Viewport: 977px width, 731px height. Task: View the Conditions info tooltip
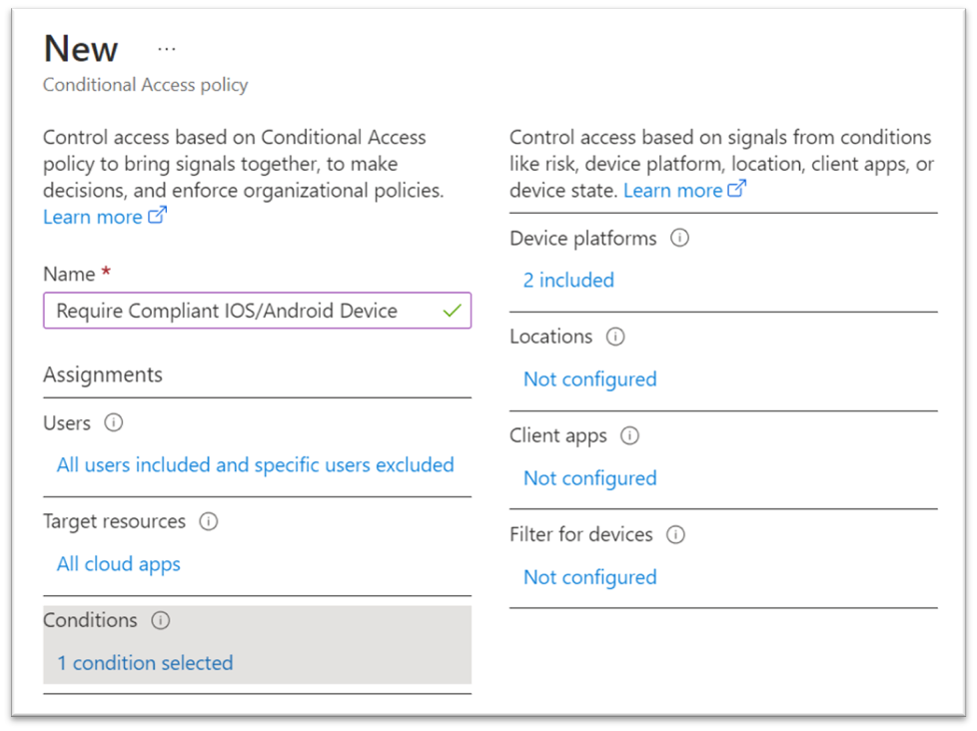(161, 620)
